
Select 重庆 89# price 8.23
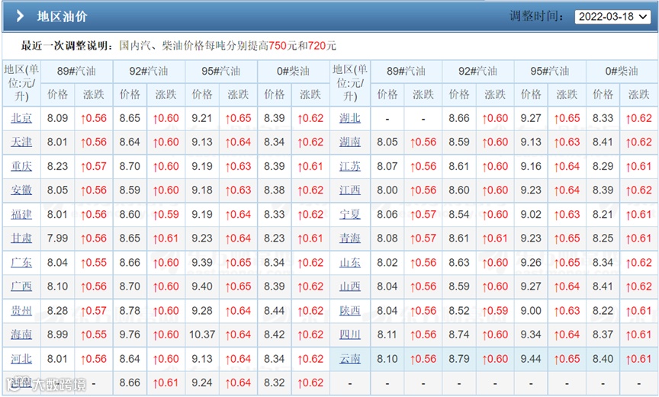tap(57, 166)
